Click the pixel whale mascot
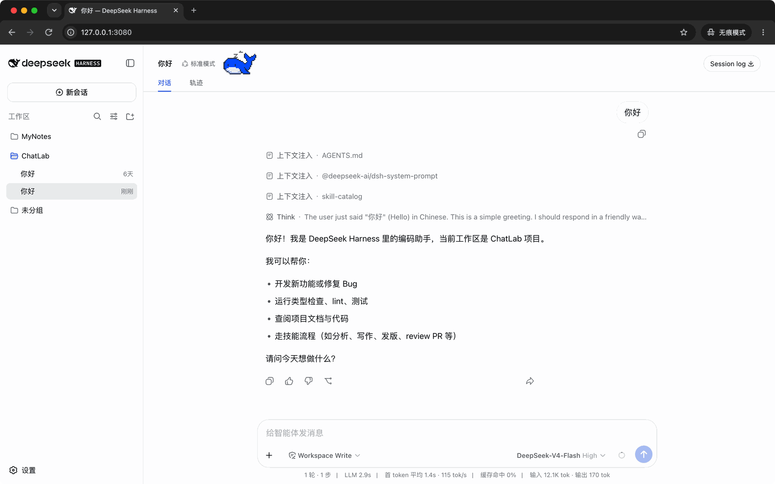Image resolution: width=775 pixels, height=484 pixels. (240, 63)
